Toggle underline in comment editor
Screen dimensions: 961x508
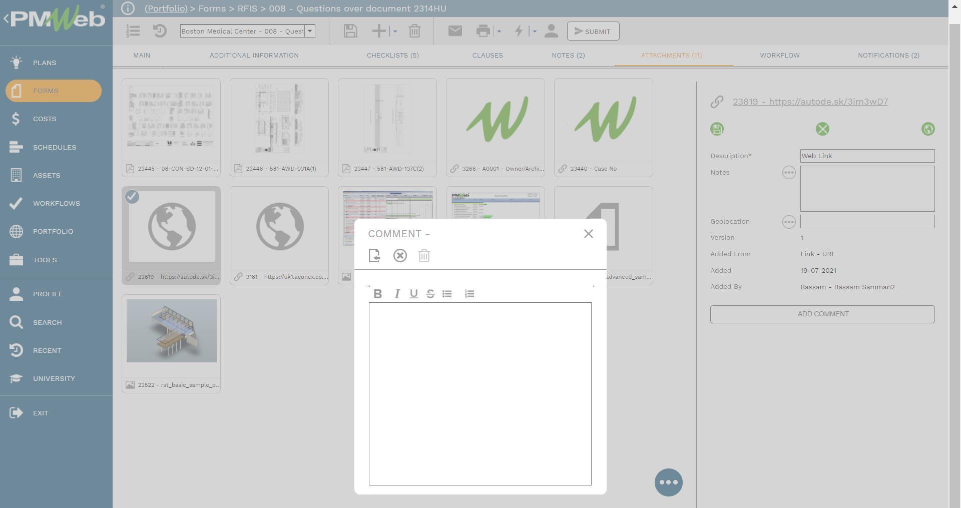(413, 294)
